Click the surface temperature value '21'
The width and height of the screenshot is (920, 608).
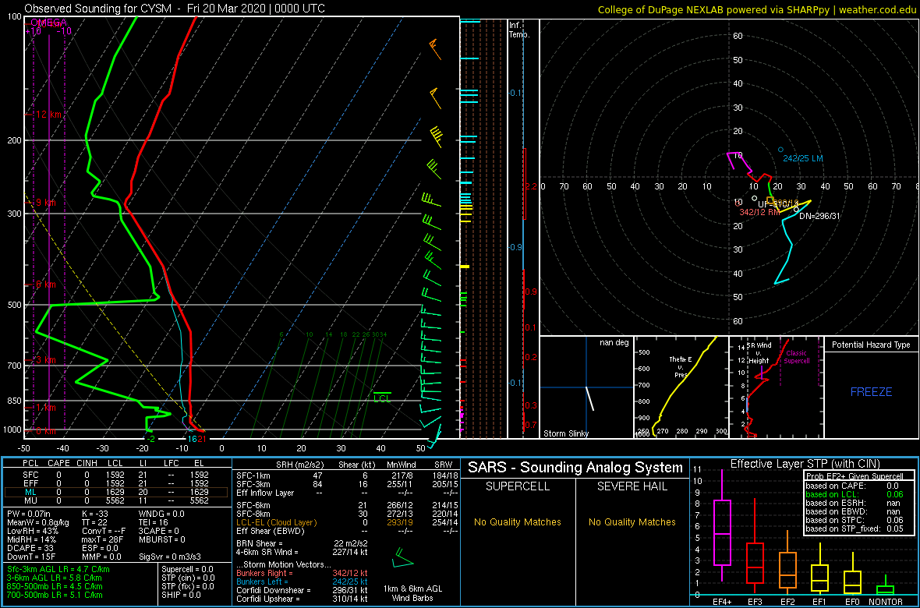tap(201, 438)
